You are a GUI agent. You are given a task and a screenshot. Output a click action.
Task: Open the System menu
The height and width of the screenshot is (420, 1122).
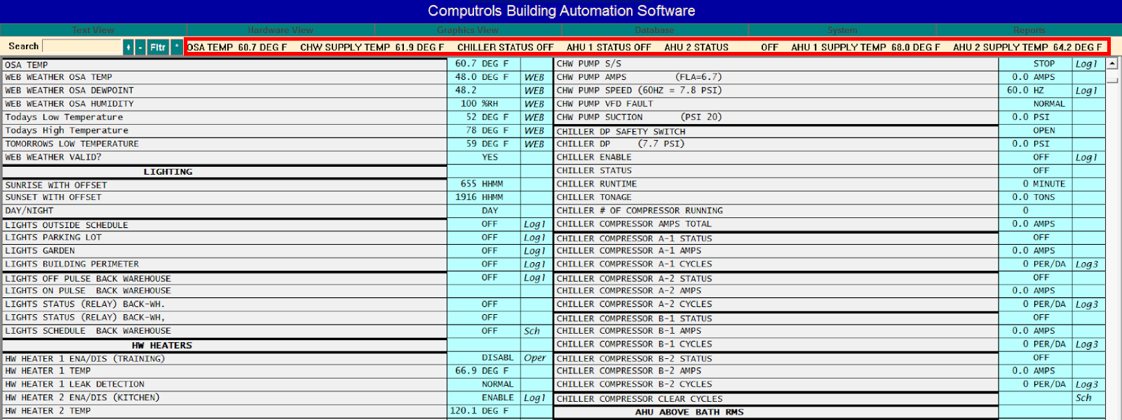point(842,30)
